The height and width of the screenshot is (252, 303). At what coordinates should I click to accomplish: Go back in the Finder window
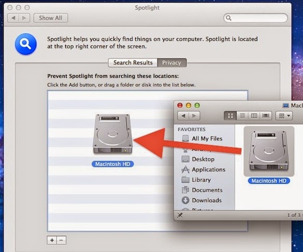pyautogui.click(x=183, y=116)
